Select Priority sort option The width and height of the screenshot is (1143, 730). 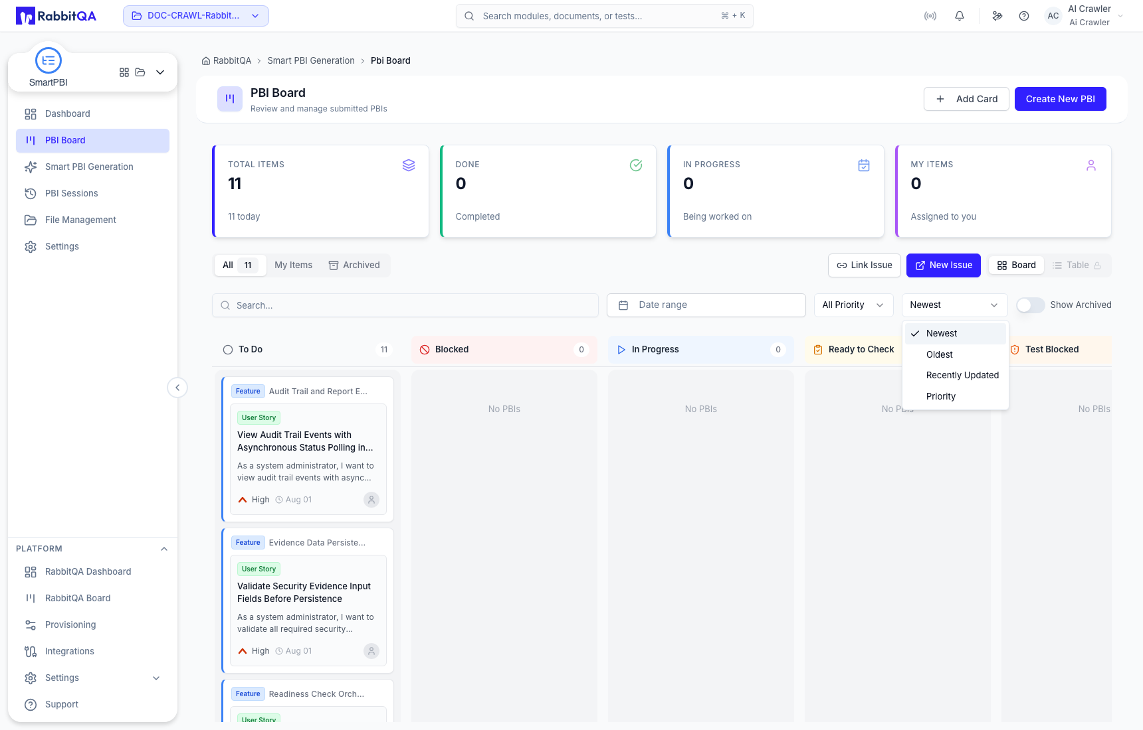pos(956,397)
